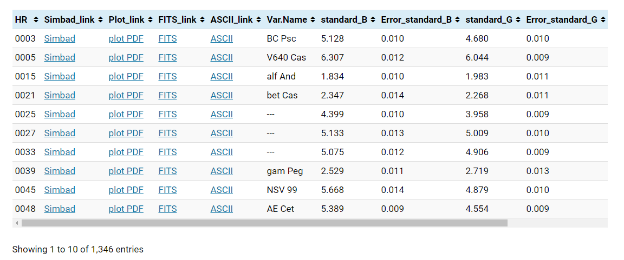Download FITS file for HR 0021
The width and height of the screenshot is (624, 260).
coord(167,95)
